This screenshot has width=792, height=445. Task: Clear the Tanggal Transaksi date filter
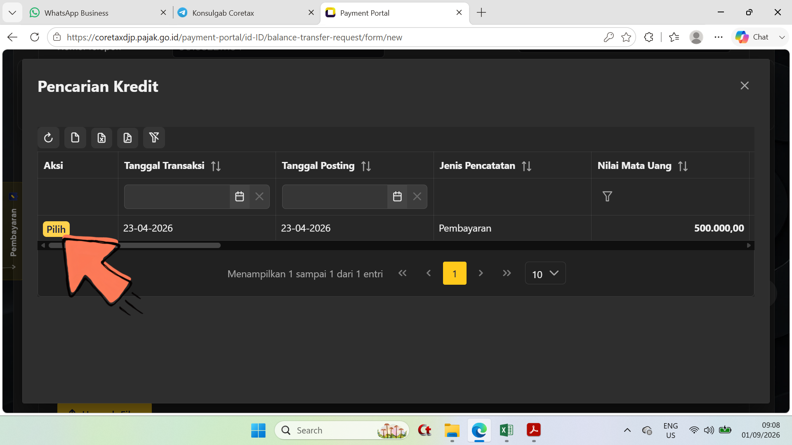(x=259, y=197)
